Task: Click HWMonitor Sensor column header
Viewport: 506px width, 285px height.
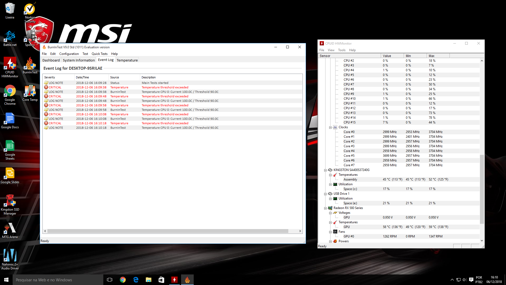Action: coord(349,56)
